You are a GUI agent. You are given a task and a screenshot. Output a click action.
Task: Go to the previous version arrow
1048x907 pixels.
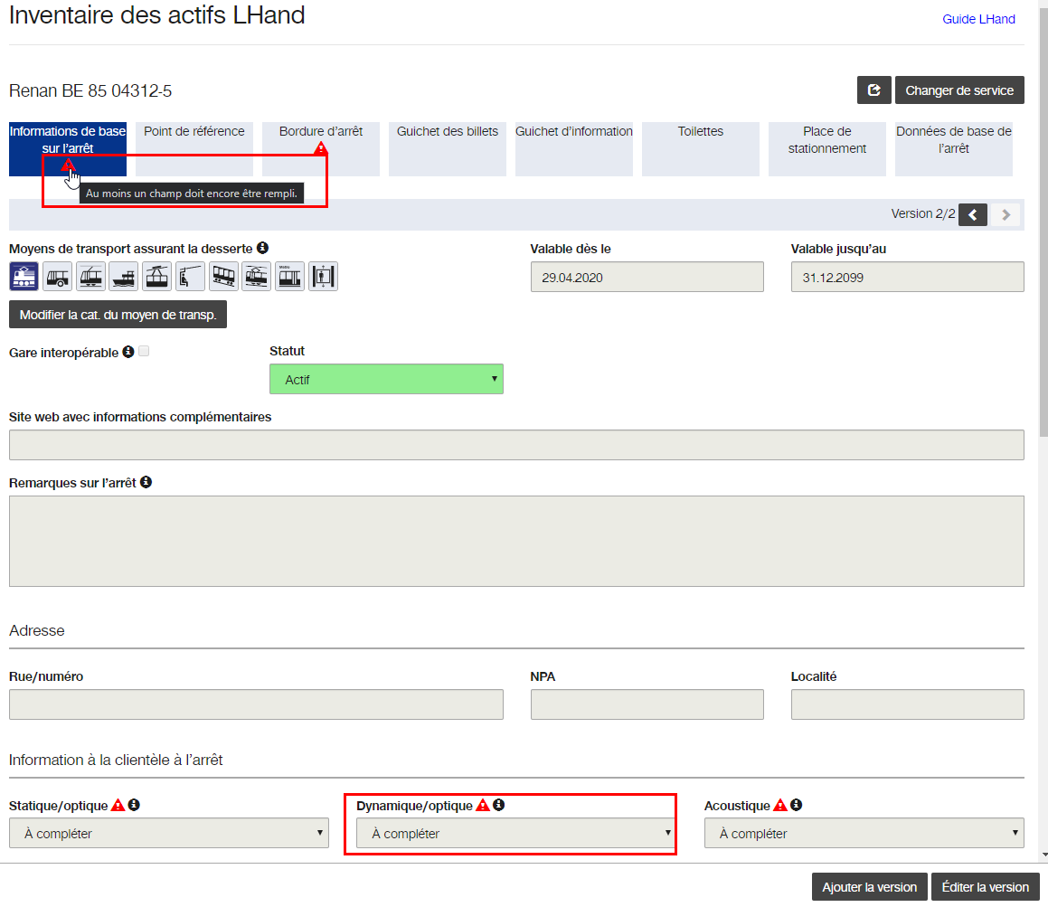(x=972, y=214)
